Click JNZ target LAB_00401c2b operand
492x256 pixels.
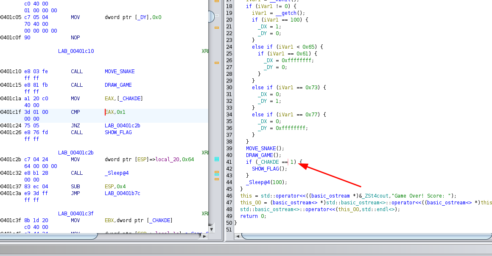pos(122,126)
